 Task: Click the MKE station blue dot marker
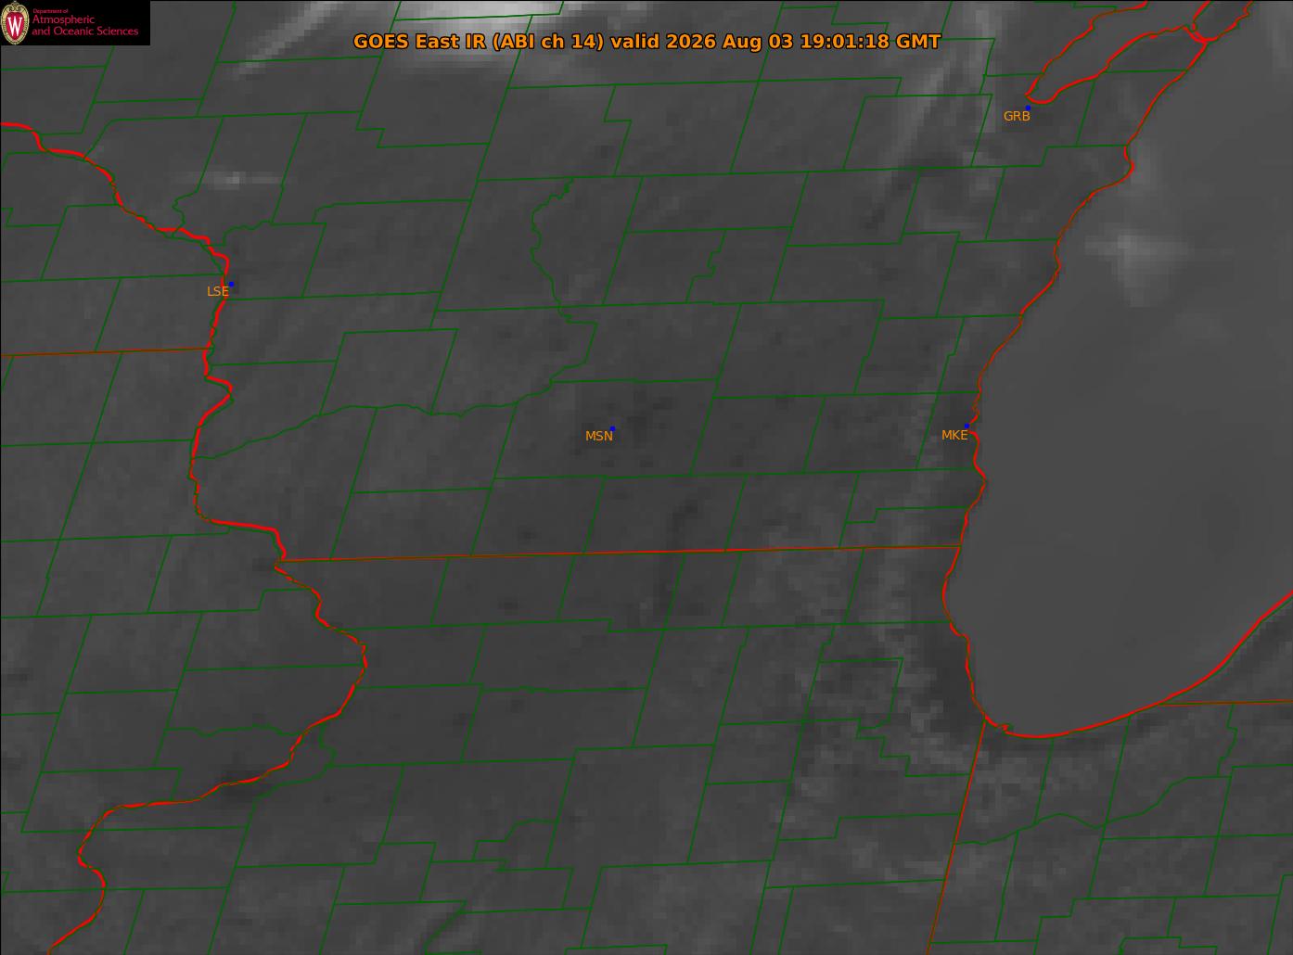coord(967,426)
